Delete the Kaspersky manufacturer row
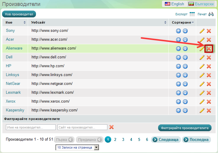Screen dimensions: 218x153 (209, 111)
